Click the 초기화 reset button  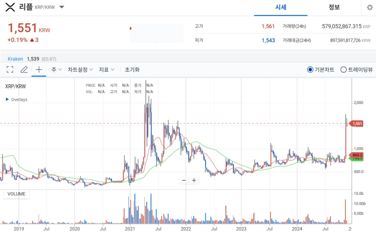[x=132, y=70]
